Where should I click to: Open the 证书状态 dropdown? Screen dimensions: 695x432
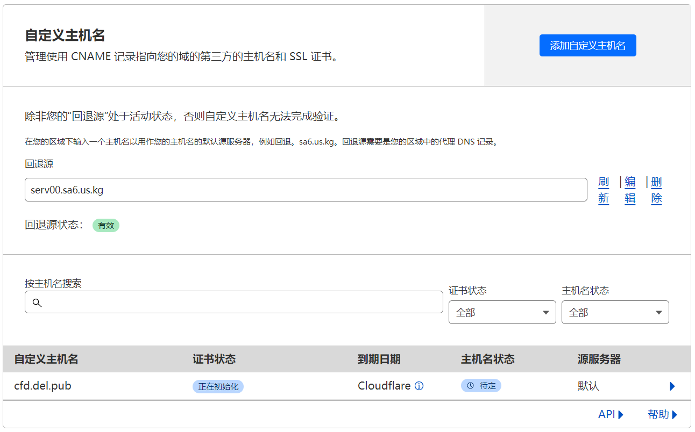click(502, 312)
